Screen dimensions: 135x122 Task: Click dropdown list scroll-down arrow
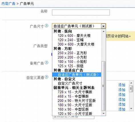tap(104, 113)
